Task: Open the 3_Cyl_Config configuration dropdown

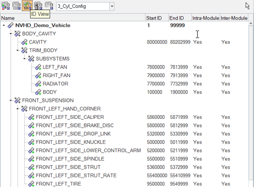Action: (112, 6)
